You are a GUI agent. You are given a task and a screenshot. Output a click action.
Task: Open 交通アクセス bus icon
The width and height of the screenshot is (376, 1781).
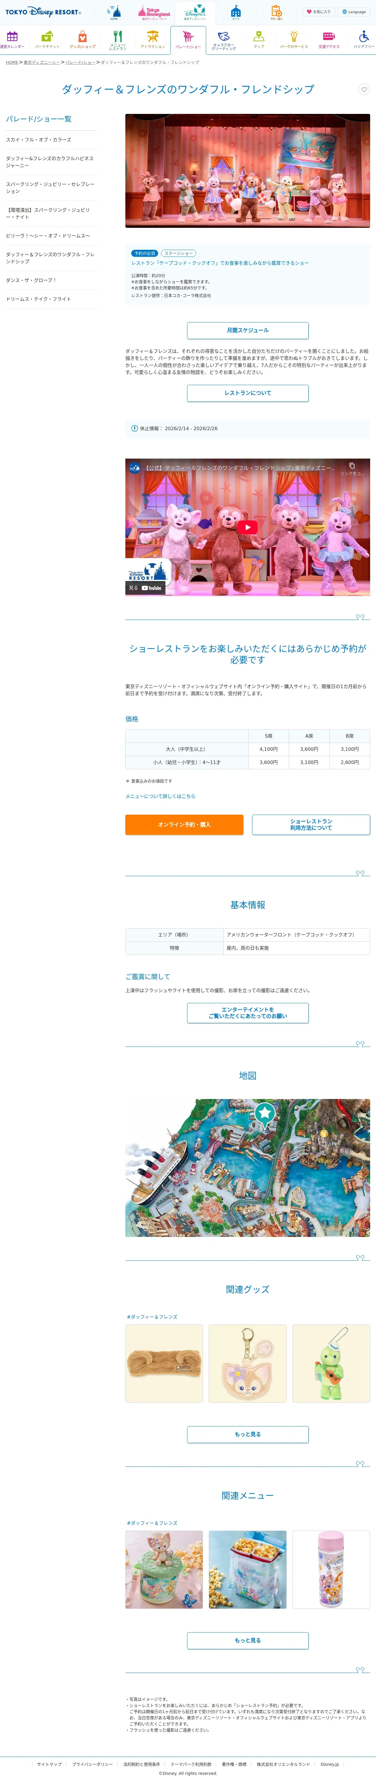pyautogui.click(x=329, y=40)
